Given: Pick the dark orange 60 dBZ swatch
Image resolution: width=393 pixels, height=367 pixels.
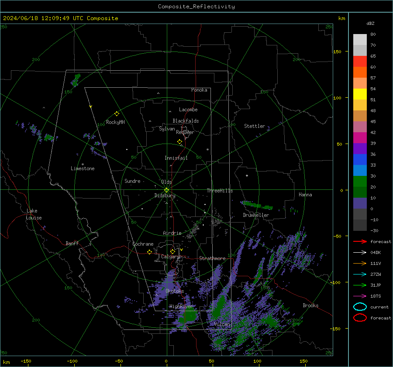Looking at the screenshot, I should (x=360, y=72).
